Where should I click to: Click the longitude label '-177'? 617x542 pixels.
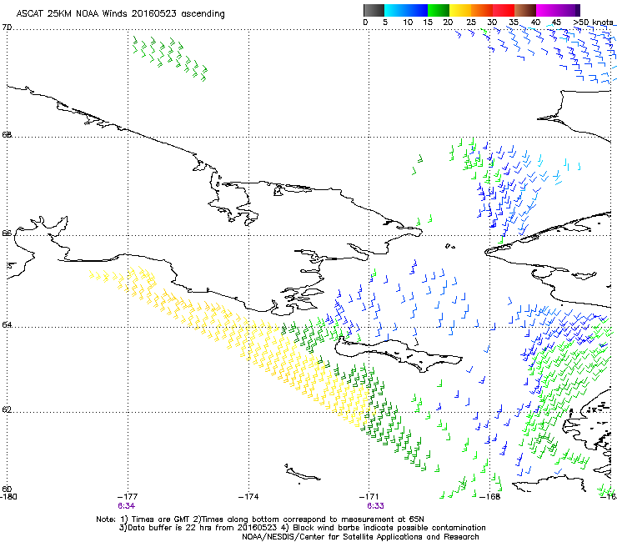(x=128, y=497)
